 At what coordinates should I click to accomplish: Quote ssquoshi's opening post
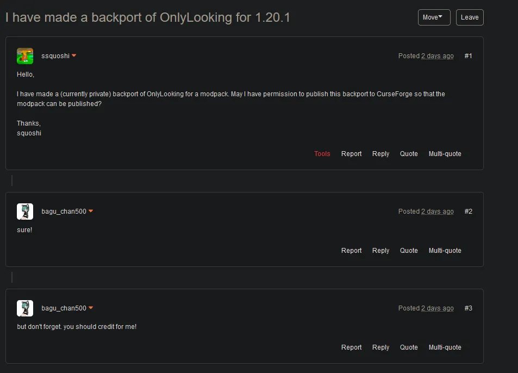409,154
